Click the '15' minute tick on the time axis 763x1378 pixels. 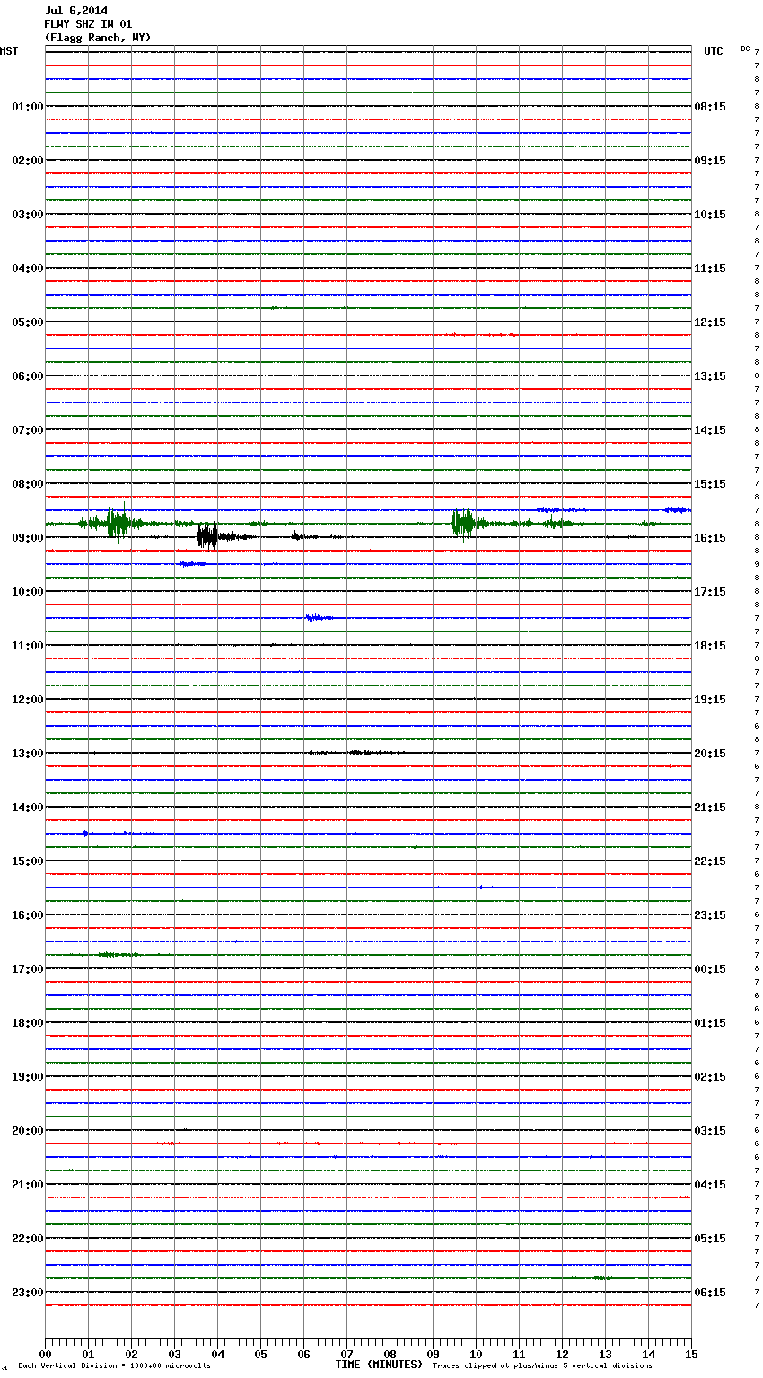pyautogui.click(x=691, y=1354)
